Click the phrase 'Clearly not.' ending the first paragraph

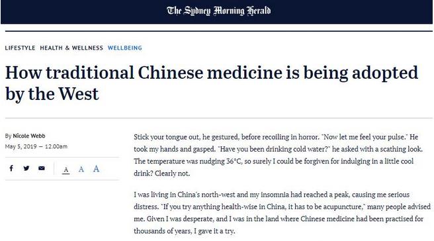click(x=173, y=173)
